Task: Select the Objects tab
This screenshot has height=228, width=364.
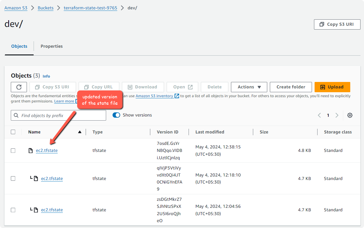Action: click(19, 46)
